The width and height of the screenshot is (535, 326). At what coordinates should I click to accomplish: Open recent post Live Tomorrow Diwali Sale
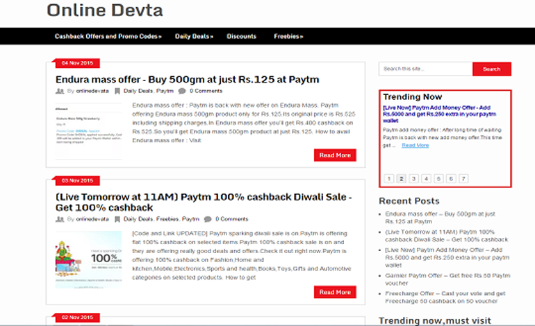[447, 236]
